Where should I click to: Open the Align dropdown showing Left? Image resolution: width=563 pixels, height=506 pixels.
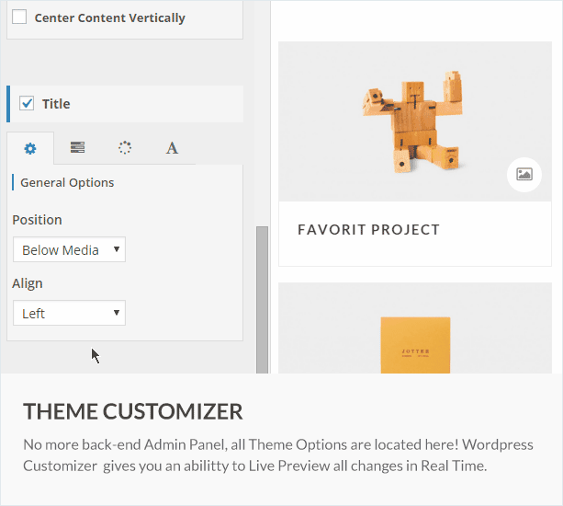(69, 313)
